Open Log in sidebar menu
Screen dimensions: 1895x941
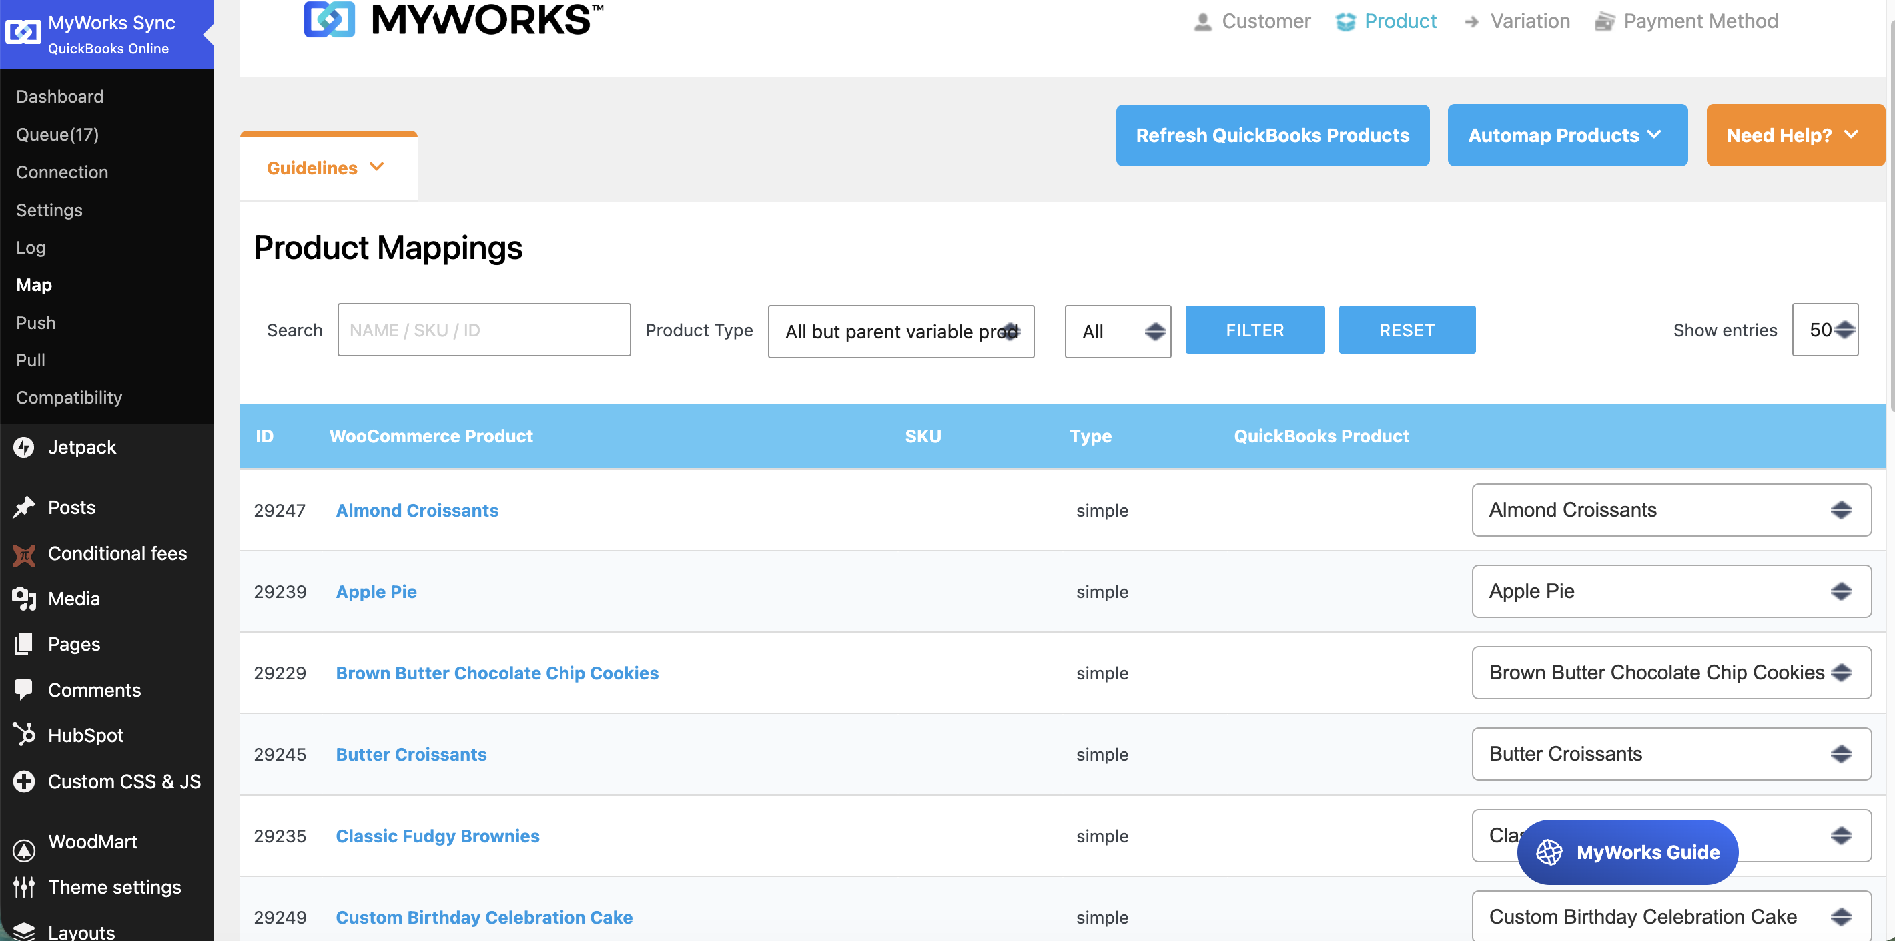coord(31,247)
